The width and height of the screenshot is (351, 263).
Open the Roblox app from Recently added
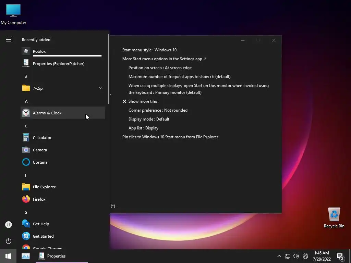(62, 51)
